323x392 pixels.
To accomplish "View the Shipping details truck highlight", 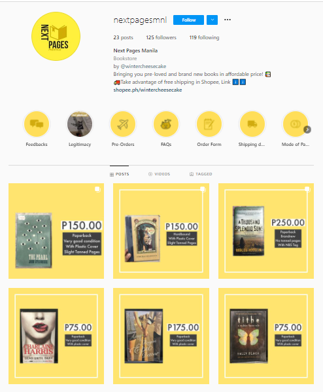I will [x=252, y=124].
